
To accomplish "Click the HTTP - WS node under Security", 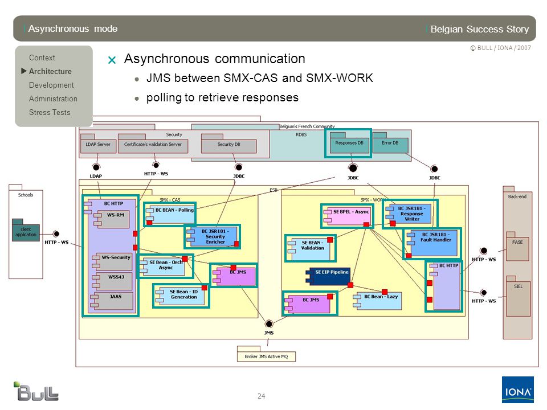I will point(156,165).
